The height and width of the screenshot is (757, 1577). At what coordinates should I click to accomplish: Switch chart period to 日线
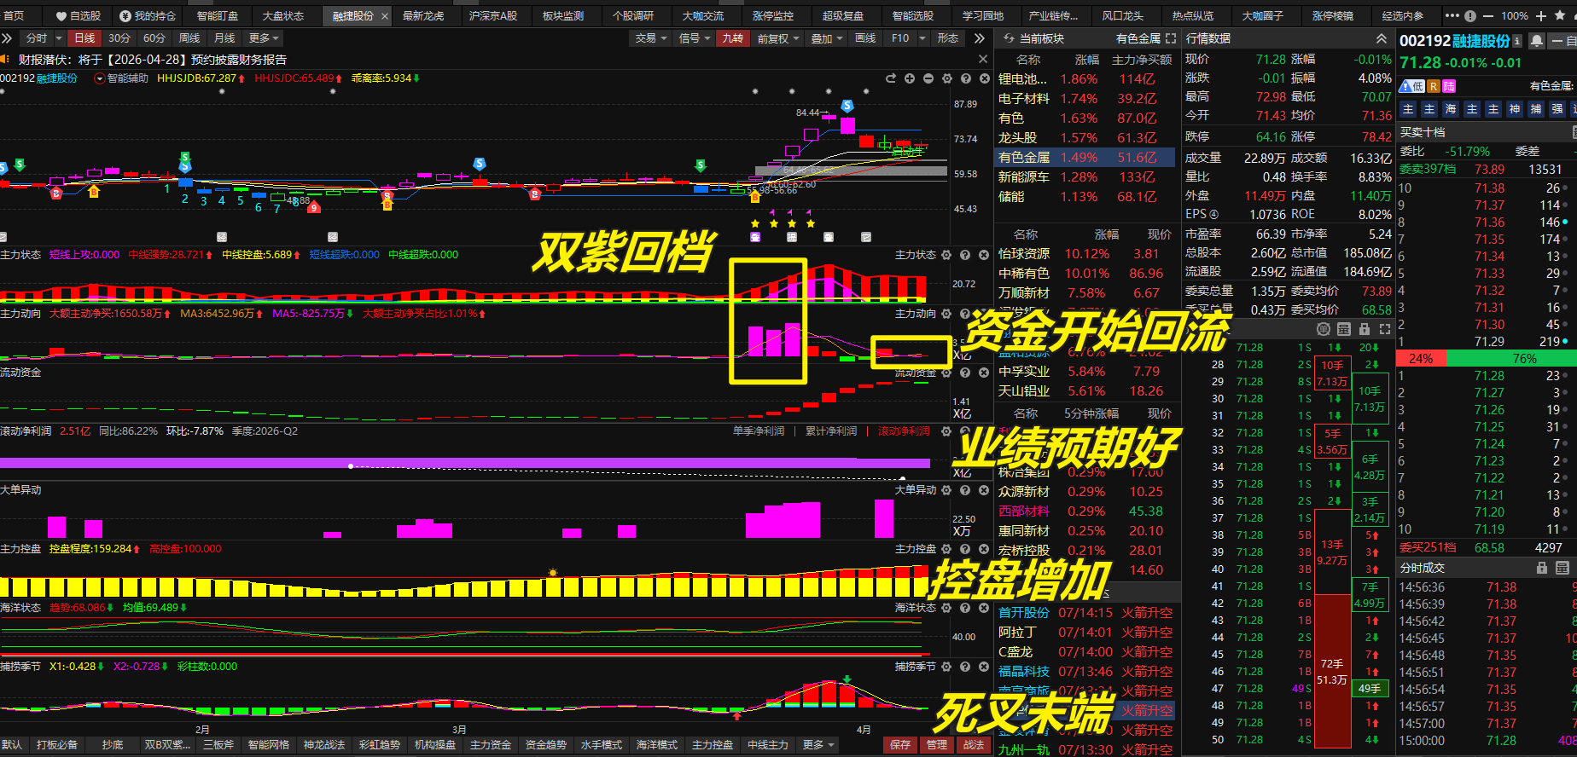(84, 38)
